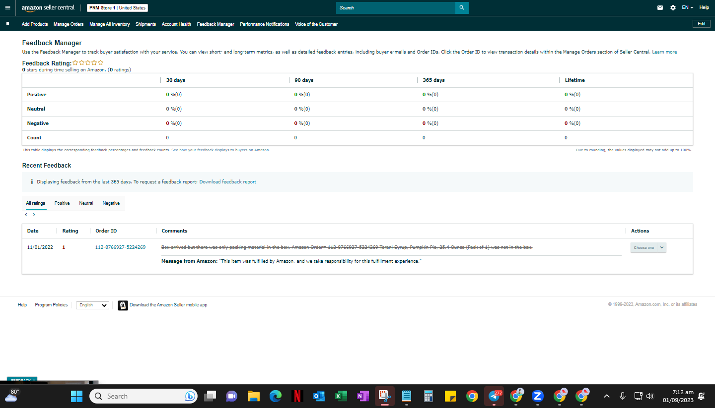Open Add Products in the navigation bar
Viewport: 715px width, 408px height.
tap(35, 24)
